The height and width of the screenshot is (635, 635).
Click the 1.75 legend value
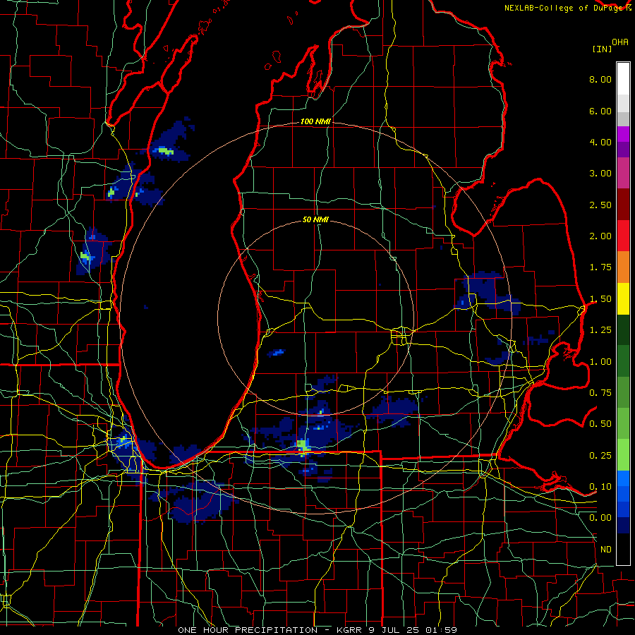pyautogui.click(x=600, y=267)
